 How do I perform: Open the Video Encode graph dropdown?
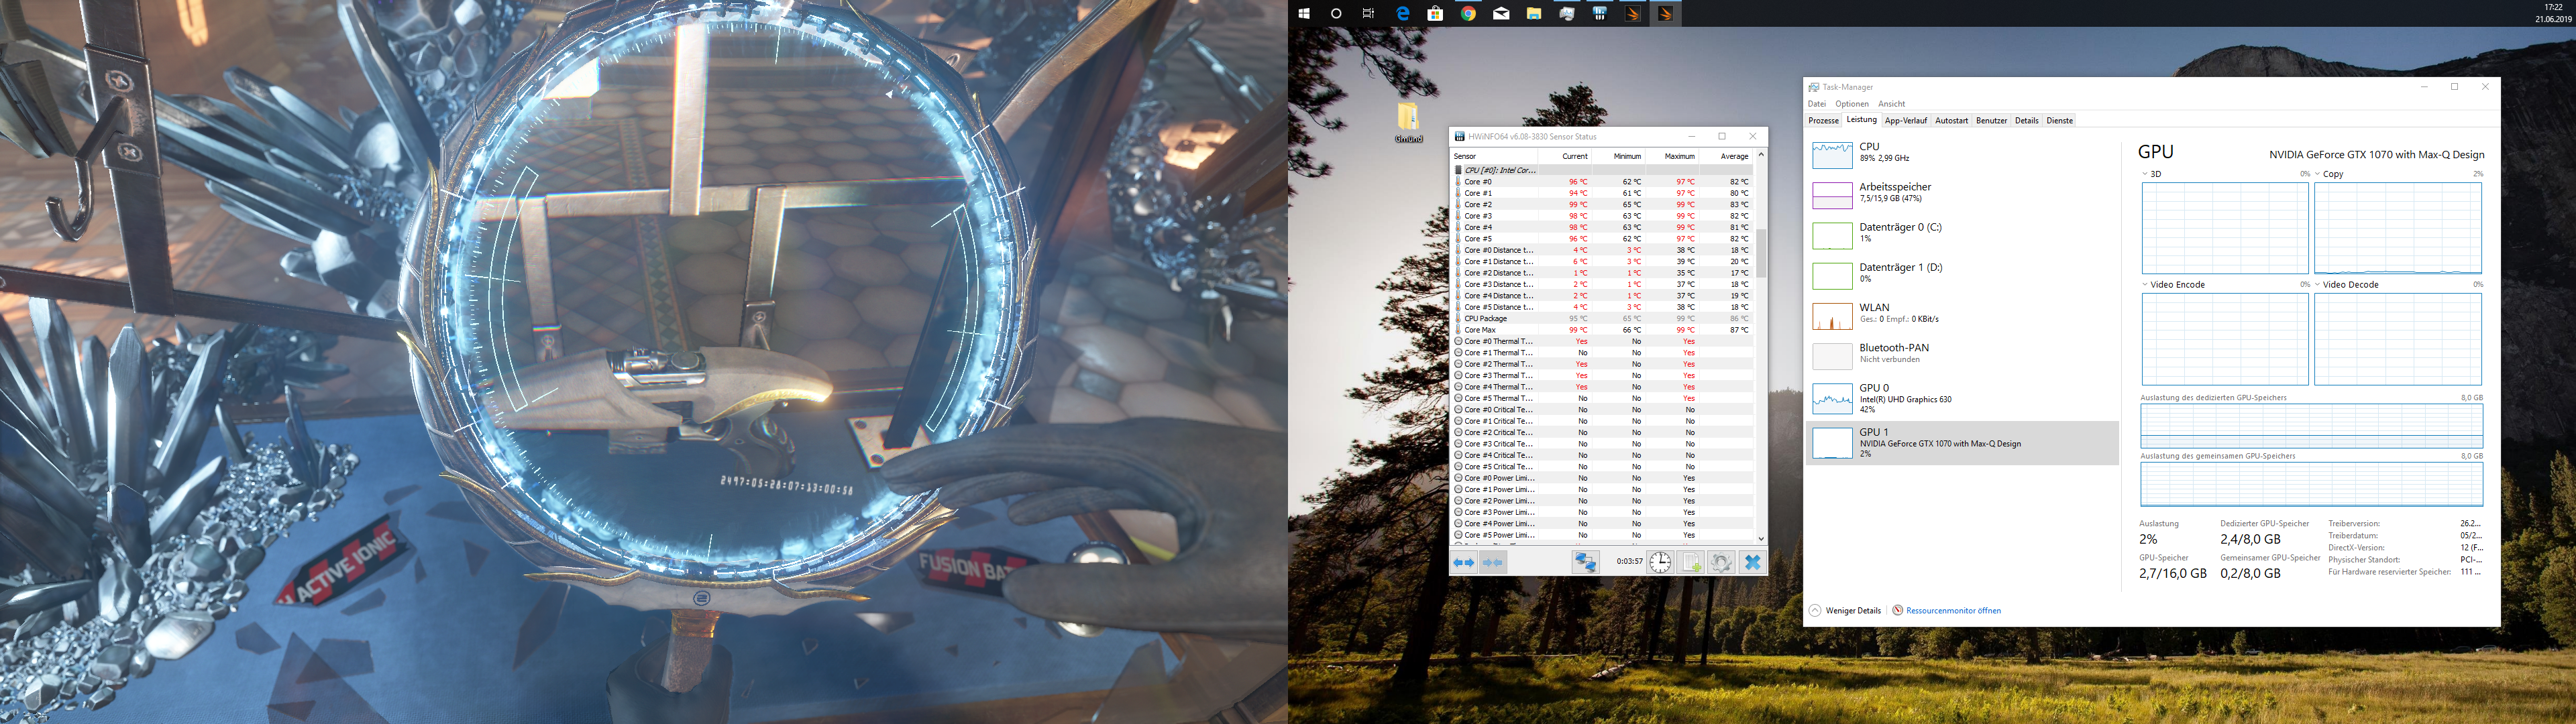(2145, 285)
